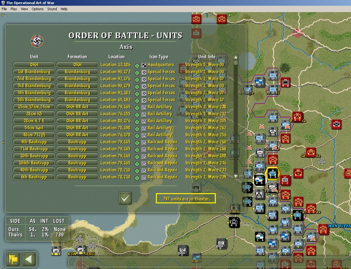The width and height of the screenshot is (351, 269).
Task: Click the left arrow back button
Action: point(29,259)
